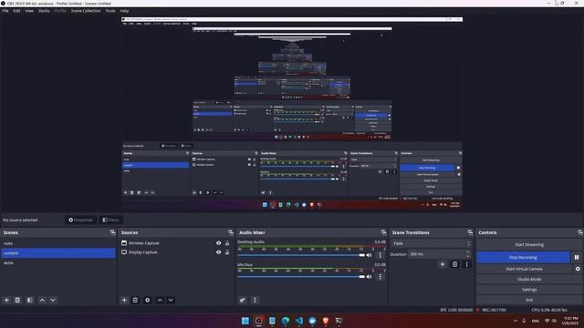
Task: Undock the Audio Mixer panel
Action: tap(383, 232)
